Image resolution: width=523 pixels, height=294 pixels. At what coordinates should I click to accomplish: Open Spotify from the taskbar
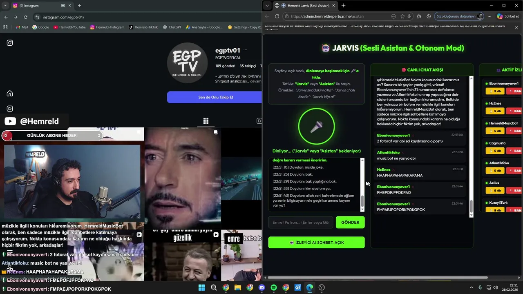click(274, 287)
